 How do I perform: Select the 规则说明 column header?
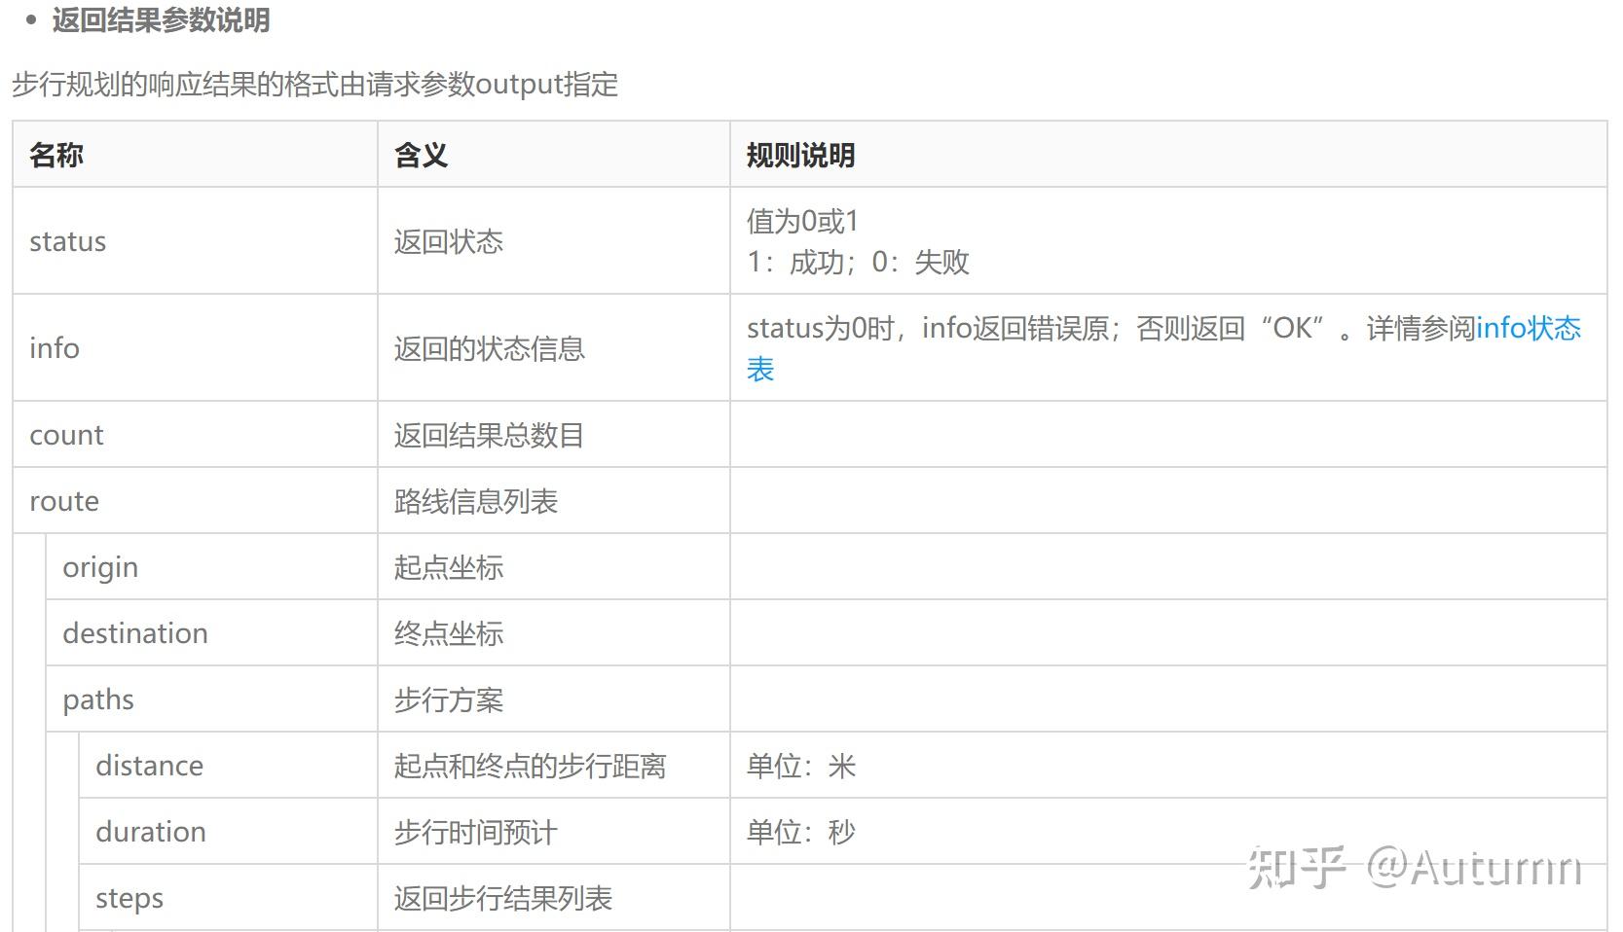(800, 155)
